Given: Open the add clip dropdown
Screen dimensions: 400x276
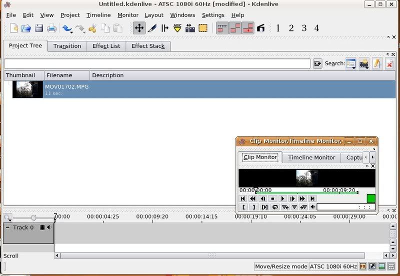Looking at the screenshot, I should point(364,64).
